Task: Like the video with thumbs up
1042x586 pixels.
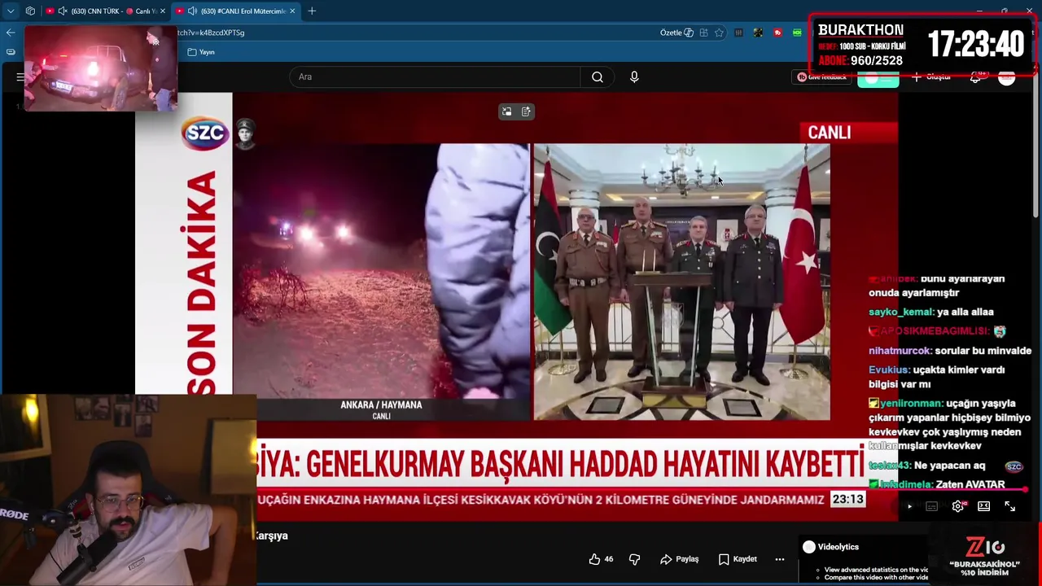Action: 594,559
